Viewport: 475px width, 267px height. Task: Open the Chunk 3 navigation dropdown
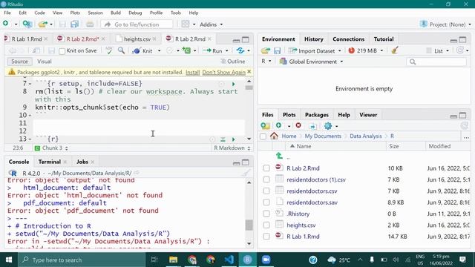[x=51, y=148]
